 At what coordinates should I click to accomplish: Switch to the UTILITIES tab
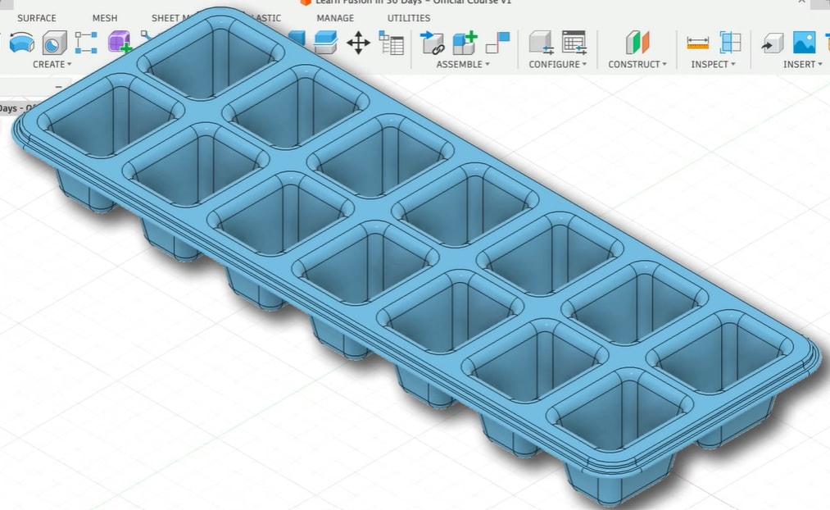pos(409,18)
